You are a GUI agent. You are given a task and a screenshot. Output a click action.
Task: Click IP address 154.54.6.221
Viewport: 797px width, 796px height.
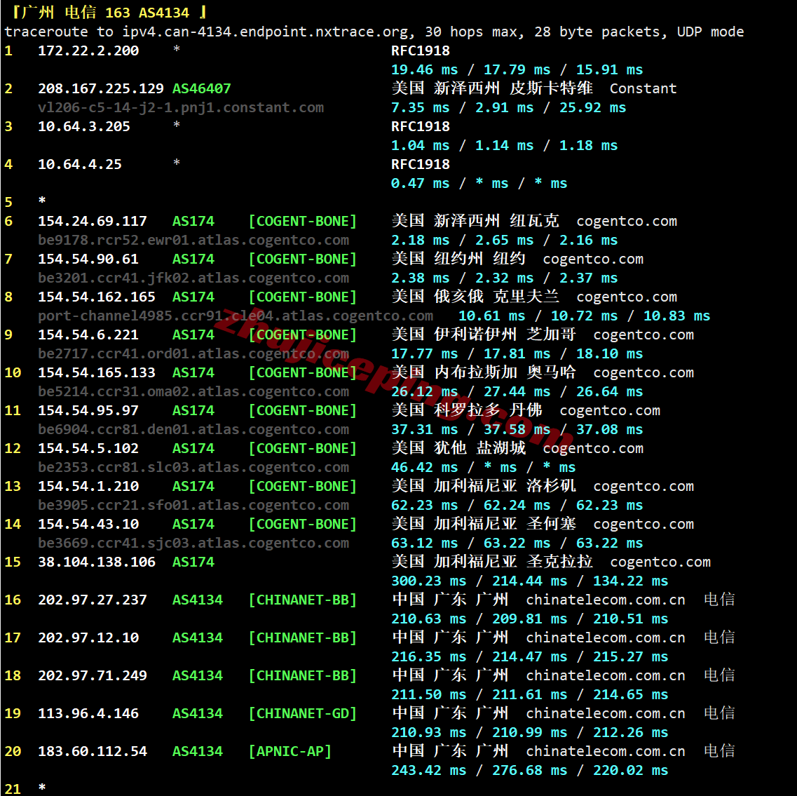[88, 335]
